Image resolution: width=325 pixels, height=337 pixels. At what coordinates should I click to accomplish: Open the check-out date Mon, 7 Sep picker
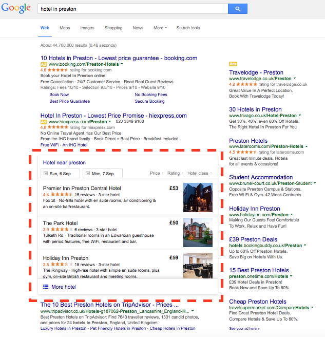pos(103,174)
